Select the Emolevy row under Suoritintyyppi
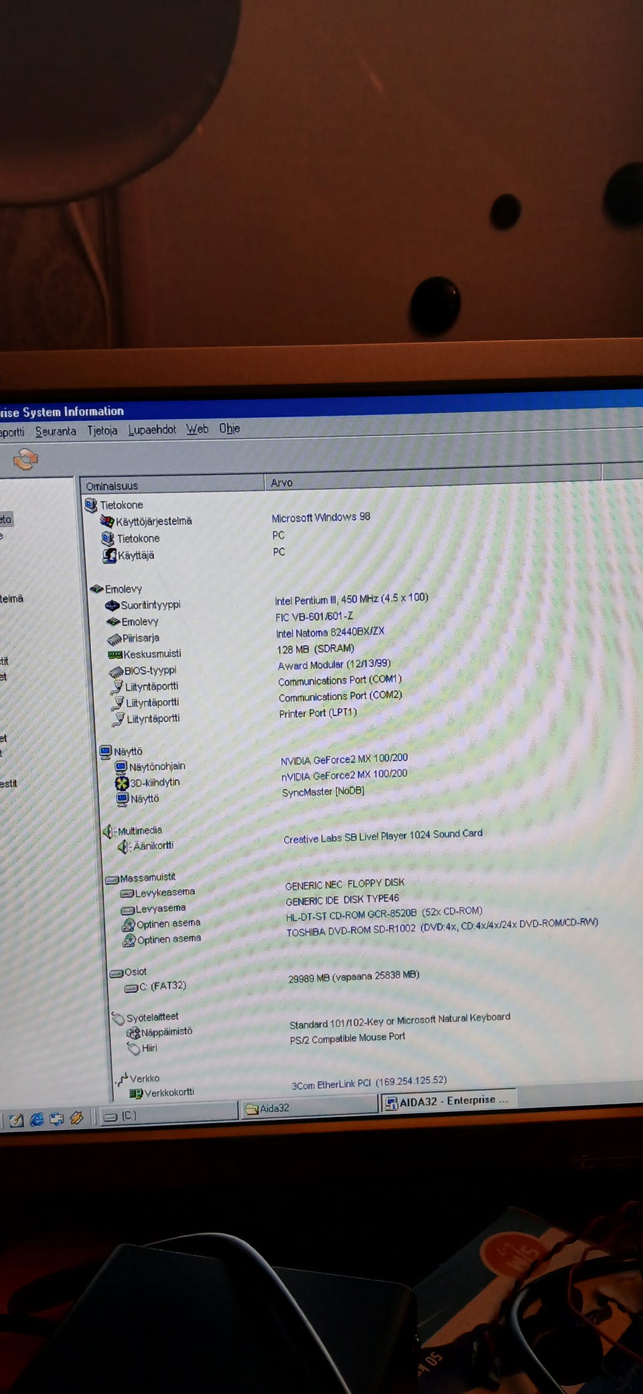643x1394 pixels. pyautogui.click(x=133, y=622)
